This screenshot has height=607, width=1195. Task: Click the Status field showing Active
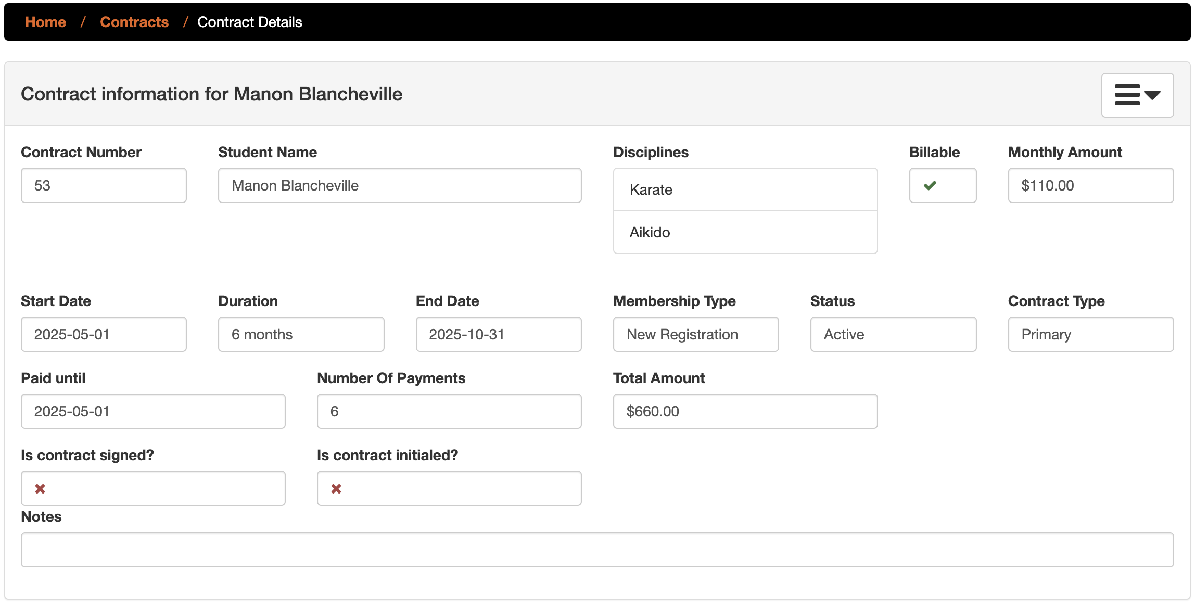pyautogui.click(x=893, y=334)
